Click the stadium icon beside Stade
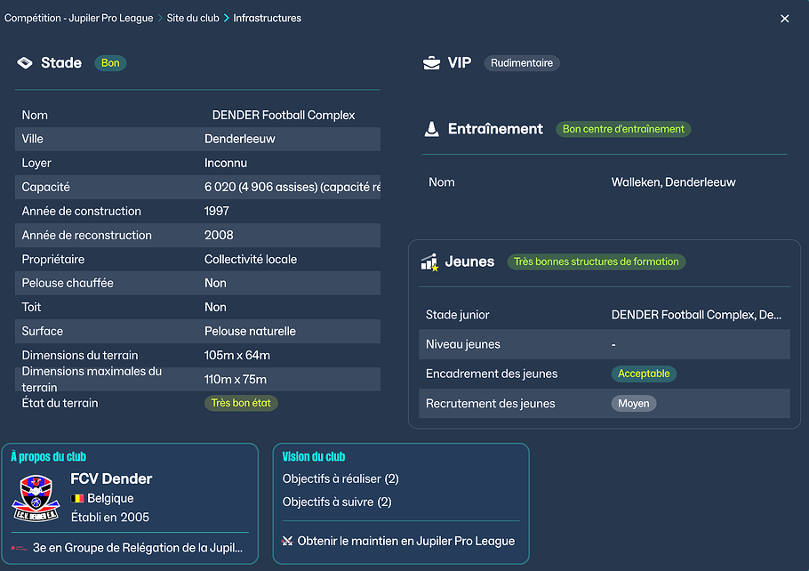 click(x=25, y=63)
